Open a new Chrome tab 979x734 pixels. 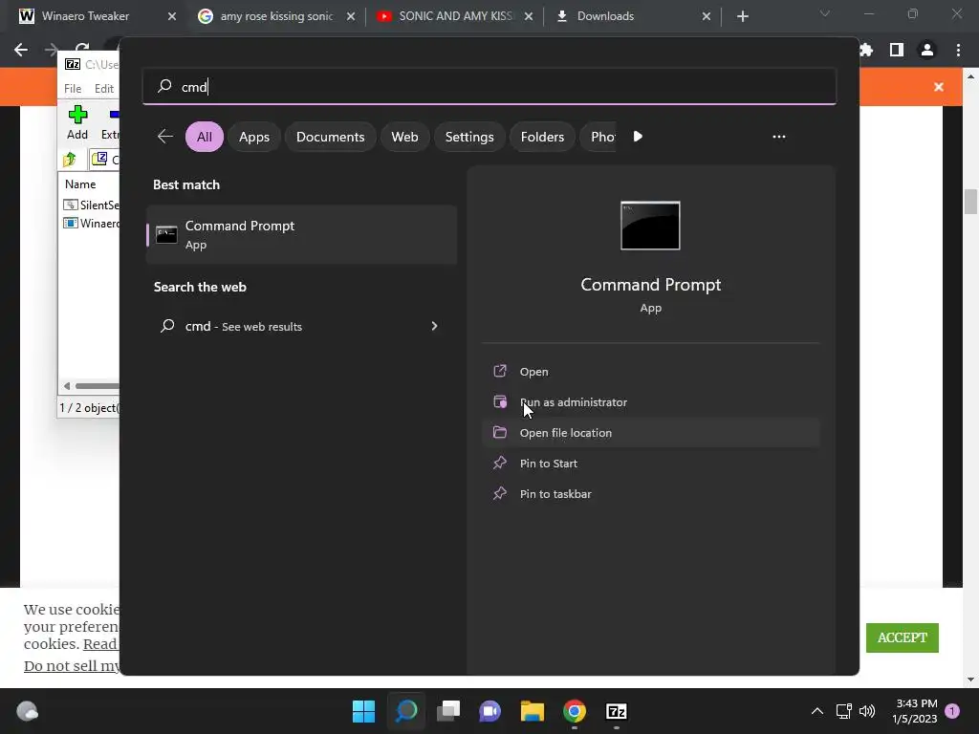click(x=742, y=16)
